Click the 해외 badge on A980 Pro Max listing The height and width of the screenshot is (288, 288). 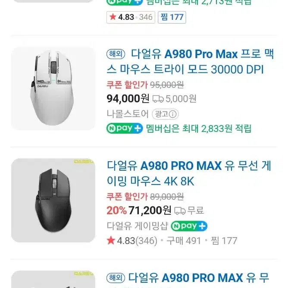[x=116, y=54]
